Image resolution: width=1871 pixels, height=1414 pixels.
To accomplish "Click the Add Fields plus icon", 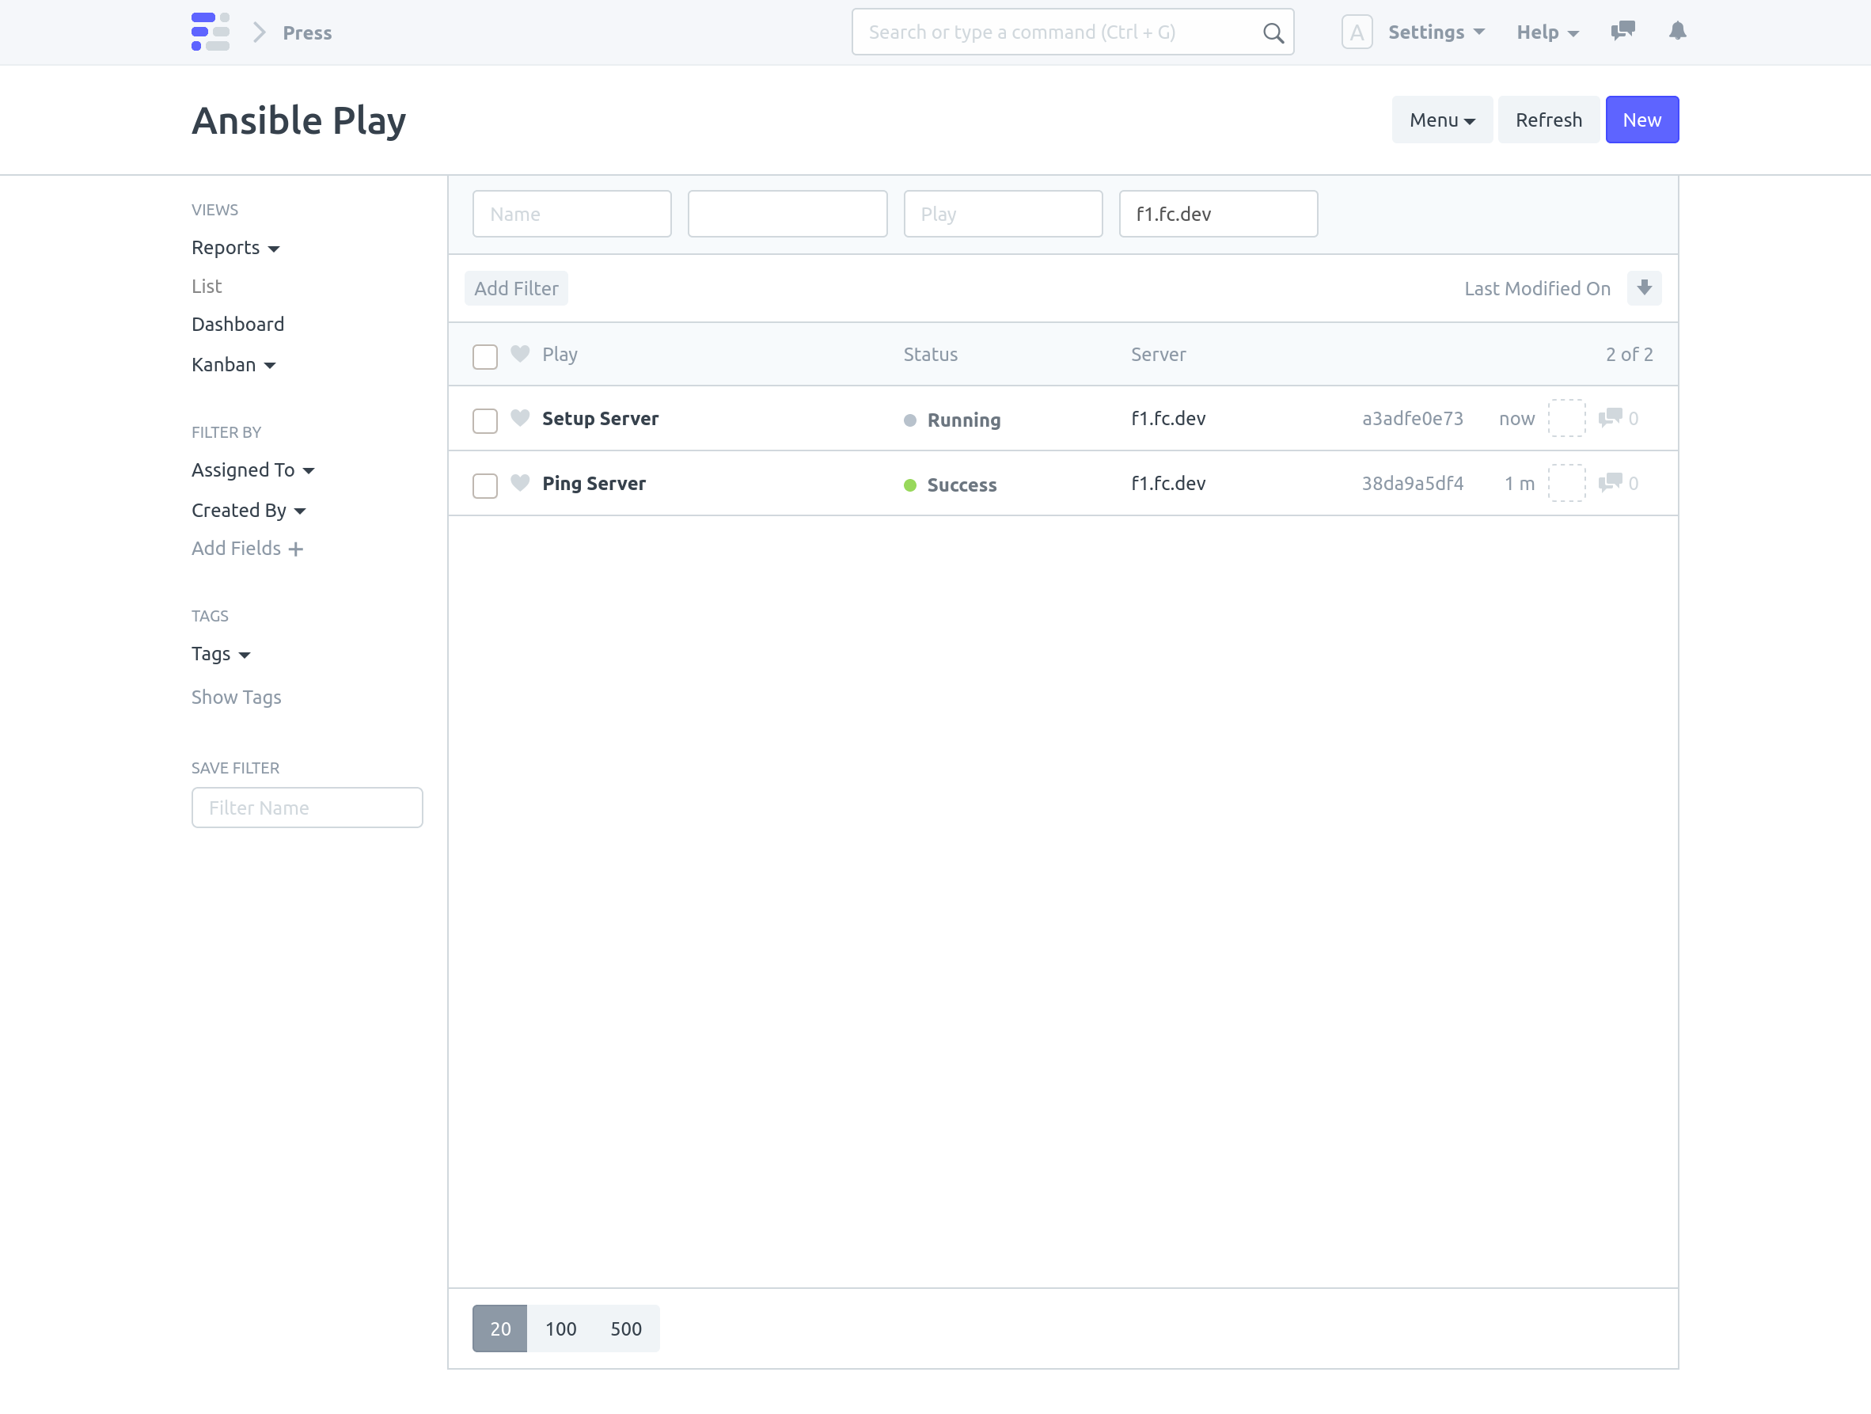I will click(x=295, y=549).
